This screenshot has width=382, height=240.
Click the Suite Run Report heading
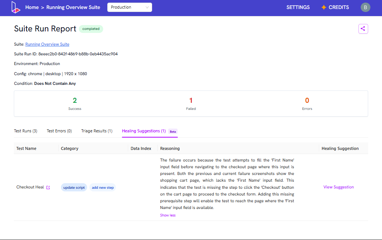coord(45,29)
